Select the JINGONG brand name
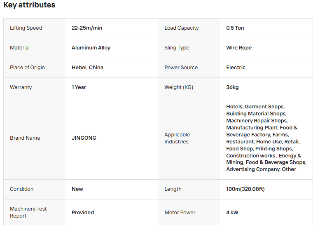313x225 pixels. [84, 138]
